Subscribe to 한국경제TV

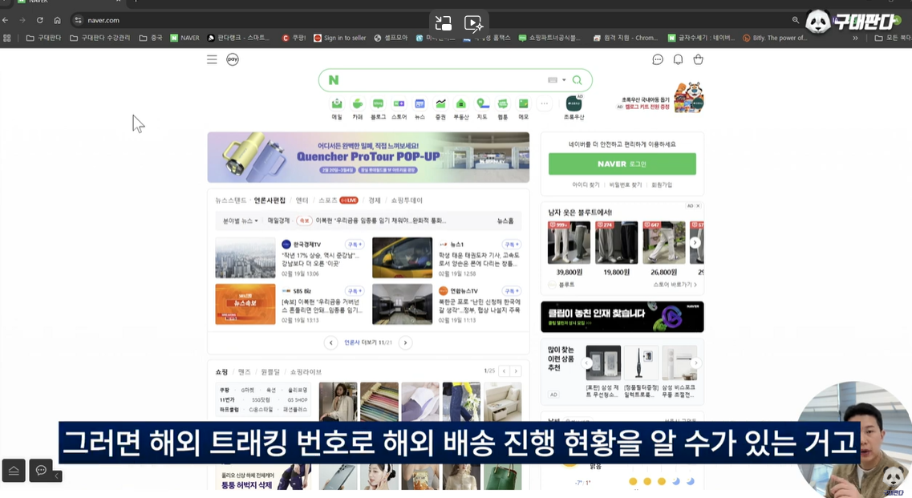pyautogui.click(x=355, y=245)
